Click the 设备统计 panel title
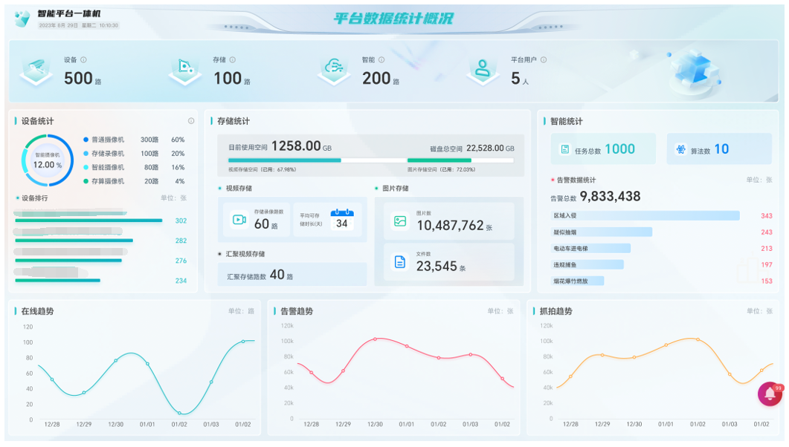Image resolution: width=789 pixels, height=447 pixels. coord(37,121)
